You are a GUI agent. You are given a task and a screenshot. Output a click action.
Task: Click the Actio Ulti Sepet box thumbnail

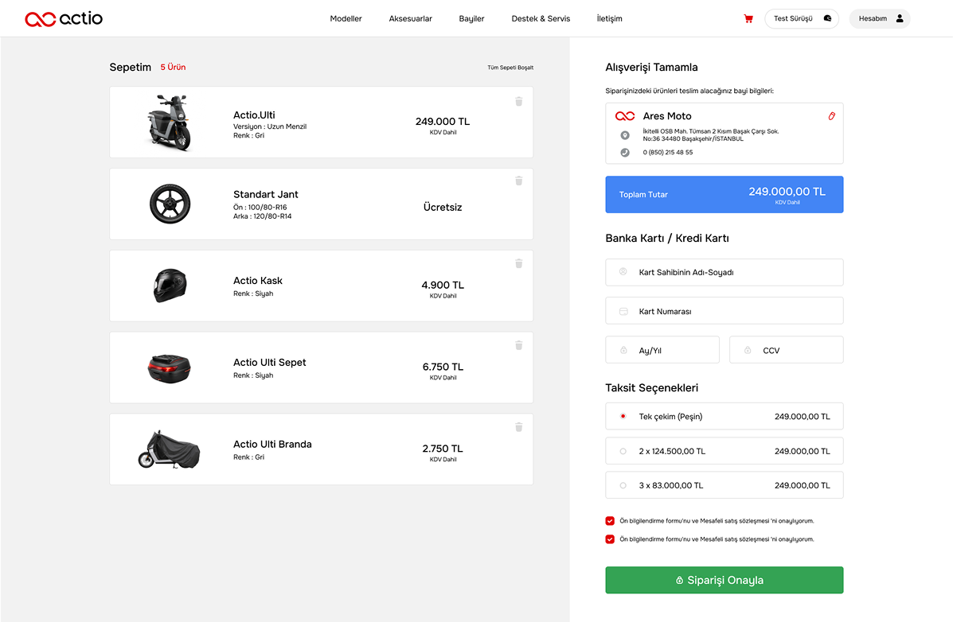(x=170, y=368)
